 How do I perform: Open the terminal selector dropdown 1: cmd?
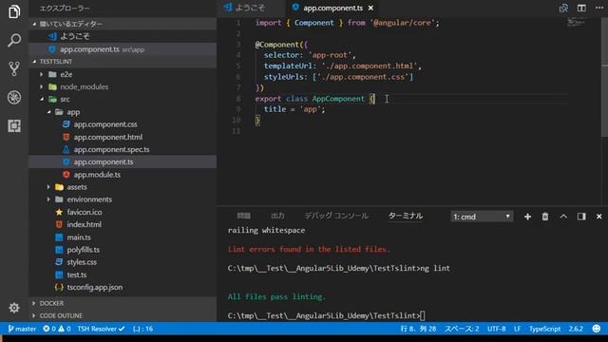click(x=482, y=217)
